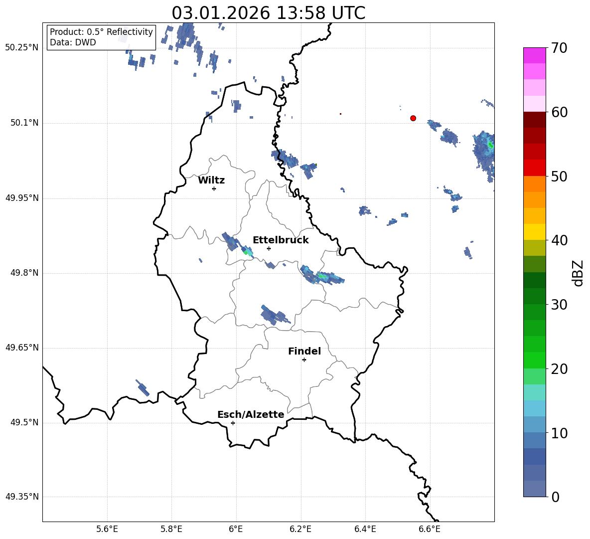Click the red dot radar site marker
This screenshot has width=590, height=539.
pyautogui.click(x=413, y=118)
